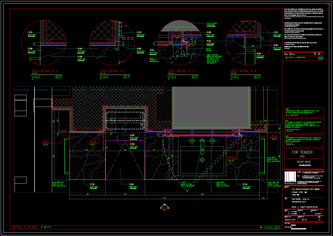Select the SPOT DETAIL 4-2 title
This screenshot has width=333, height=236.
pos(113,71)
